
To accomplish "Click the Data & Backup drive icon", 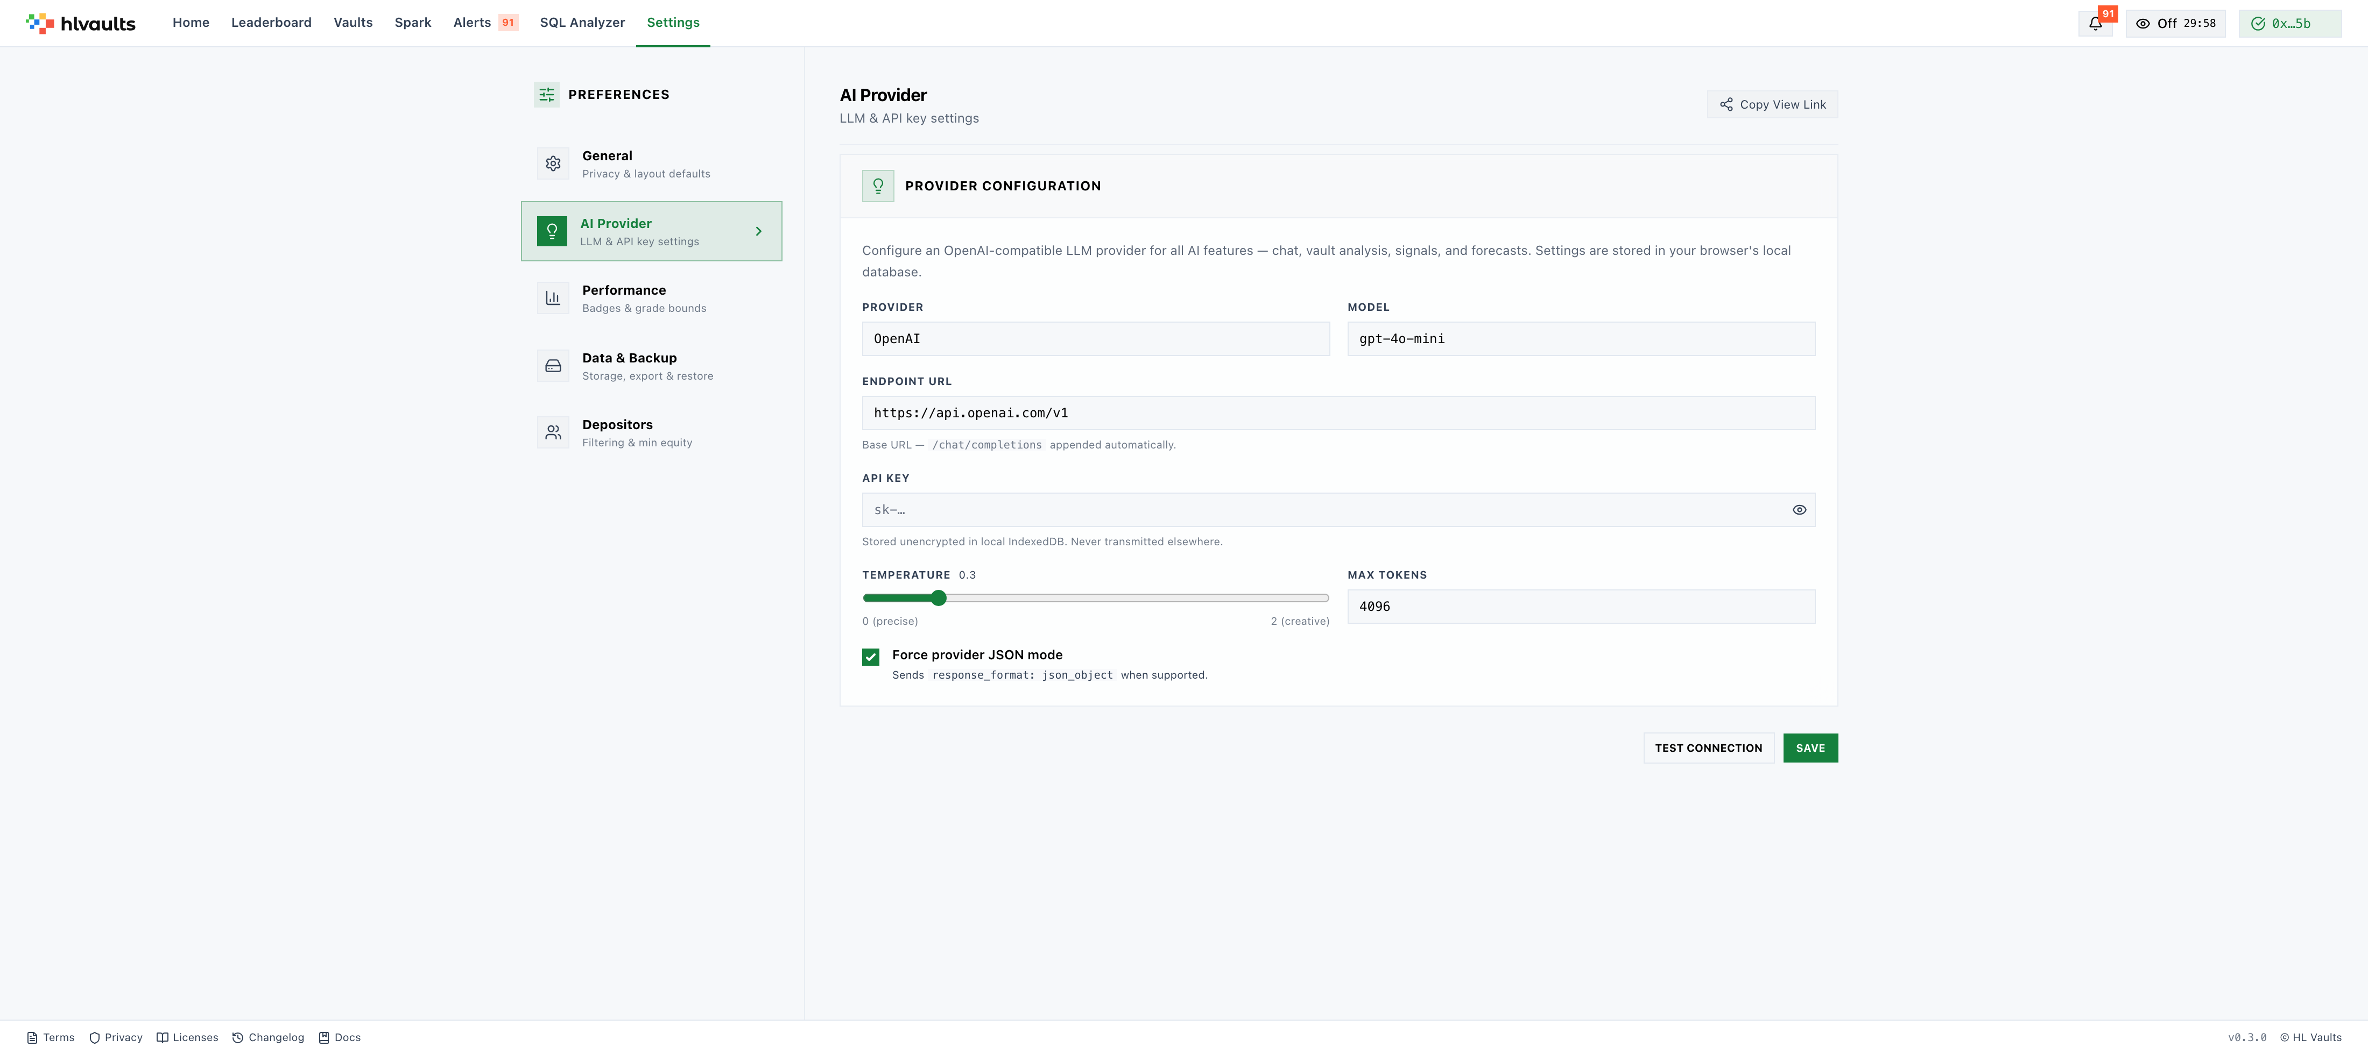I will coord(553,366).
